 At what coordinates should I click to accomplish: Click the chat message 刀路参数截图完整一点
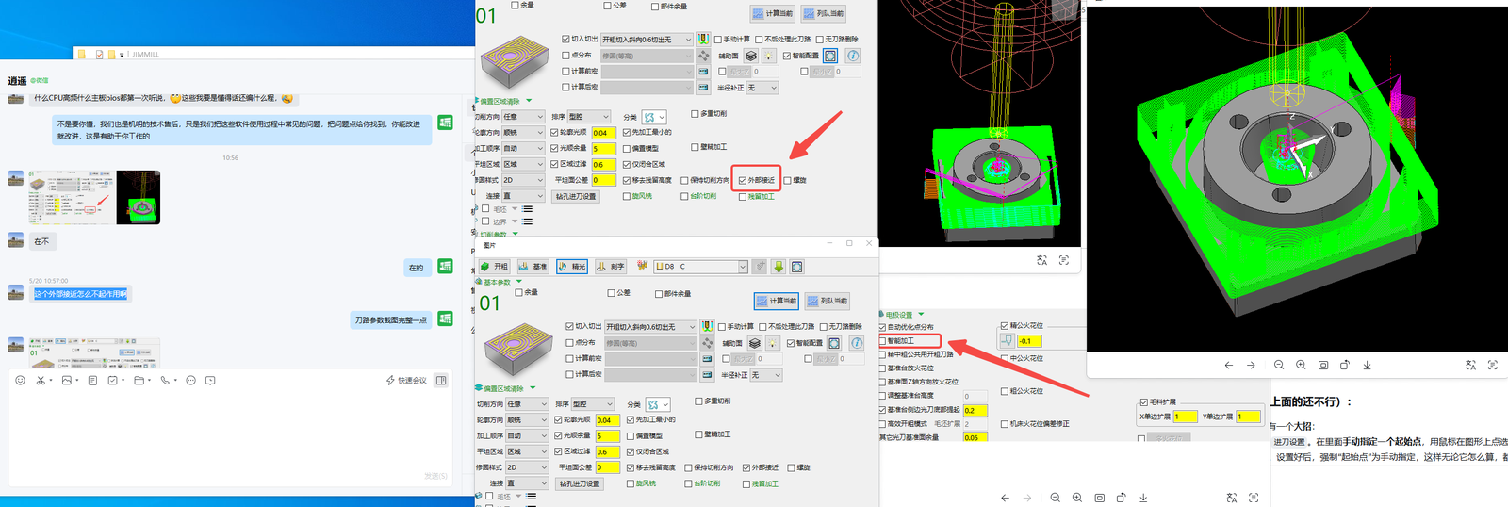coord(393,320)
